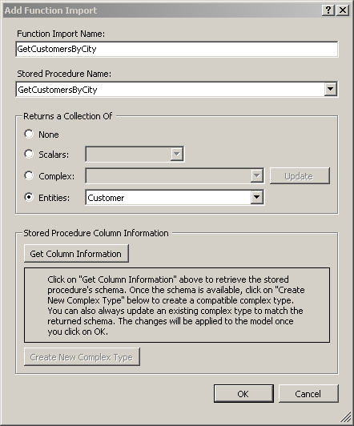The width and height of the screenshot is (354, 426).
Task: Click the Stored Procedure Name combo box field
Action: pos(170,90)
